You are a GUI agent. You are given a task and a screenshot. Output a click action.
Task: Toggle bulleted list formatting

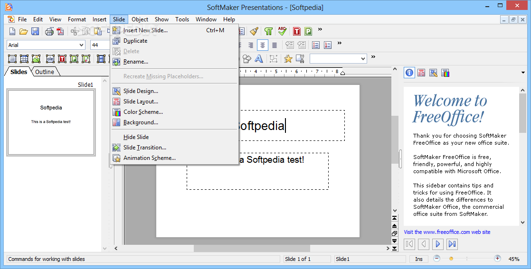(x=316, y=45)
